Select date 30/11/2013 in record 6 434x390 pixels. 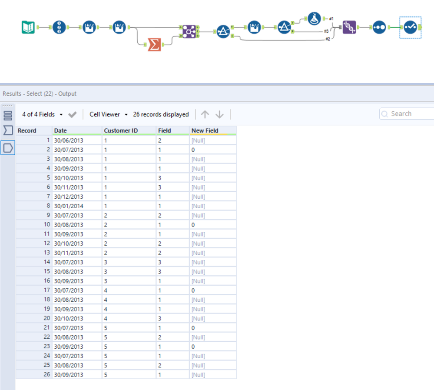pyautogui.click(x=77, y=187)
